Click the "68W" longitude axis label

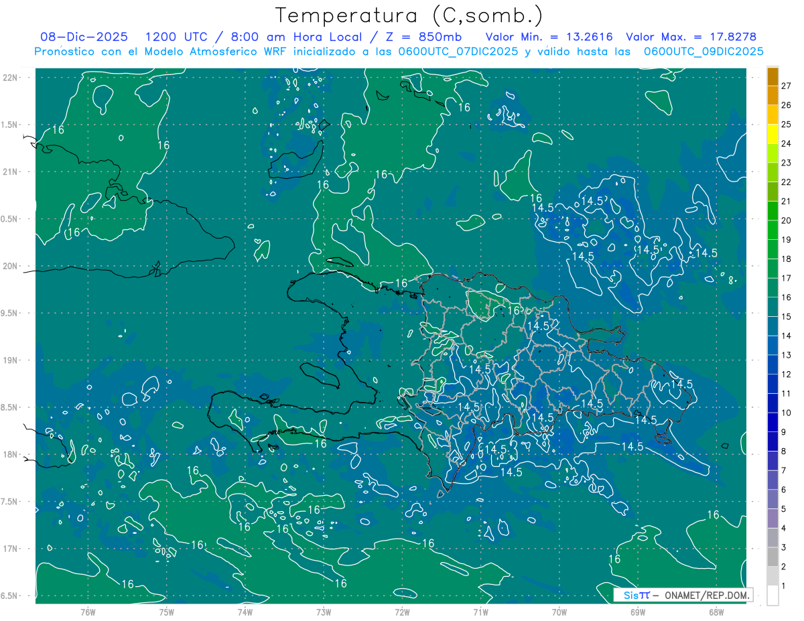(x=716, y=612)
